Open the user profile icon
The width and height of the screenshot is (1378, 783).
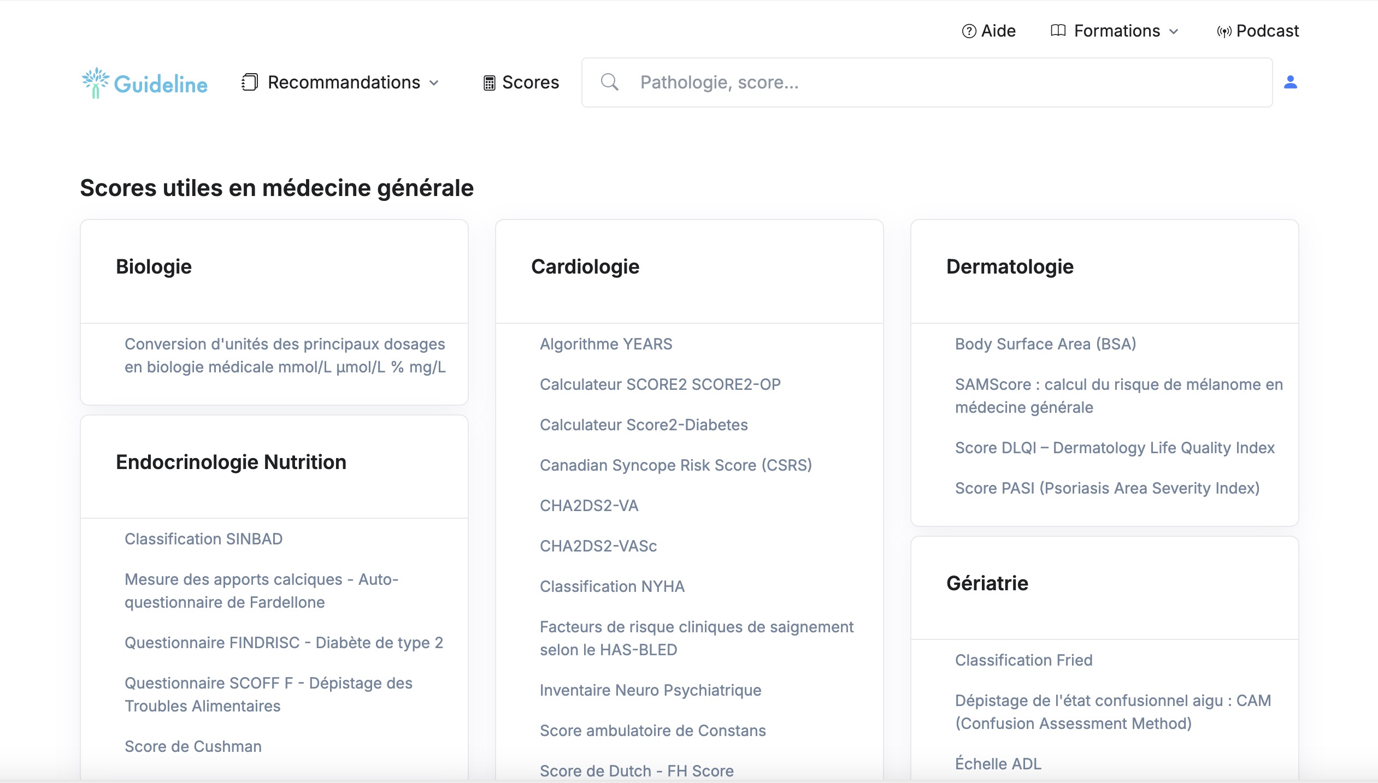(x=1290, y=82)
